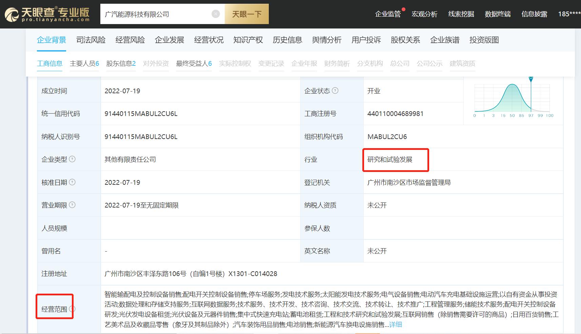Select the 最终受益人6 sub-tab

click(194, 63)
